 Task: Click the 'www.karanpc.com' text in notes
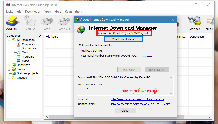click(90, 84)
